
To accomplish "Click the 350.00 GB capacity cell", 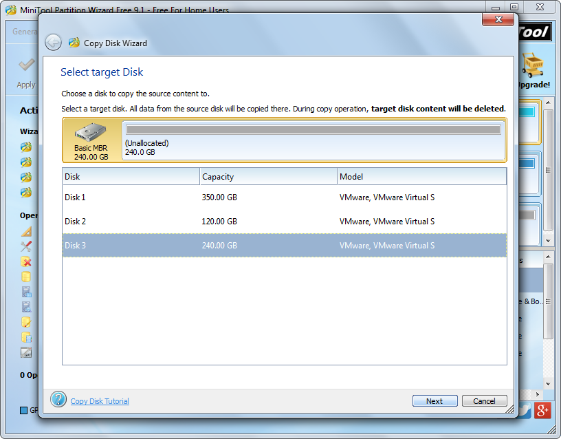I will 219,197.
